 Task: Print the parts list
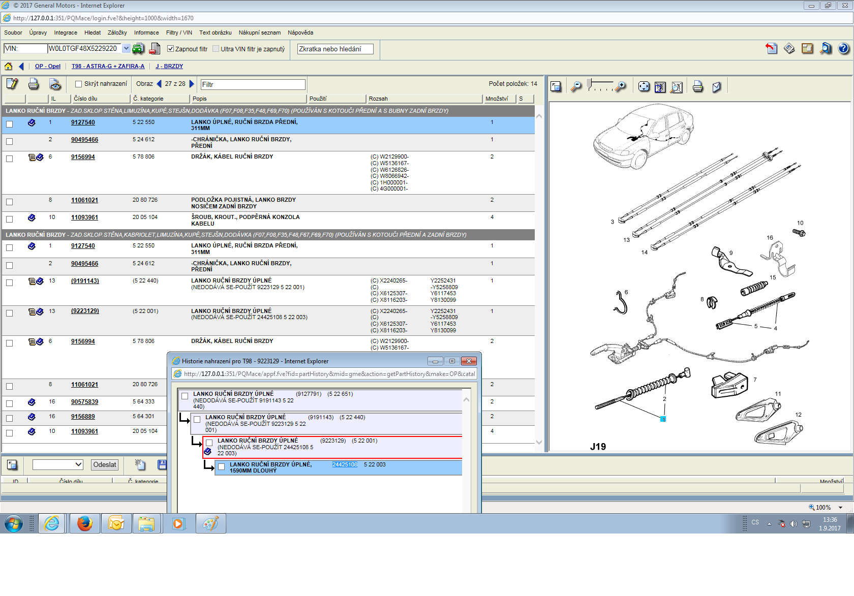click(x=34, y=84)
